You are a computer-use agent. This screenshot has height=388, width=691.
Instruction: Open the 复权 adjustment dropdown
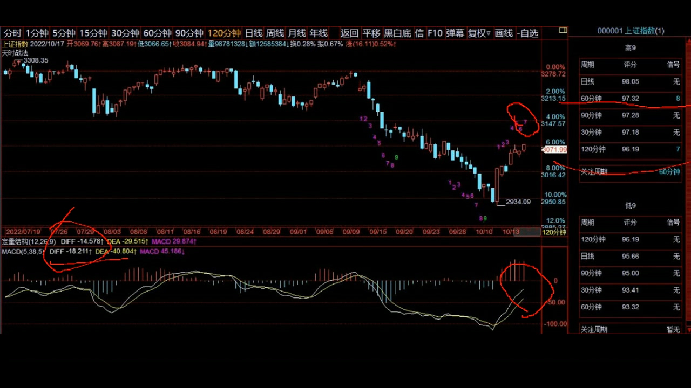pos(479,33)
